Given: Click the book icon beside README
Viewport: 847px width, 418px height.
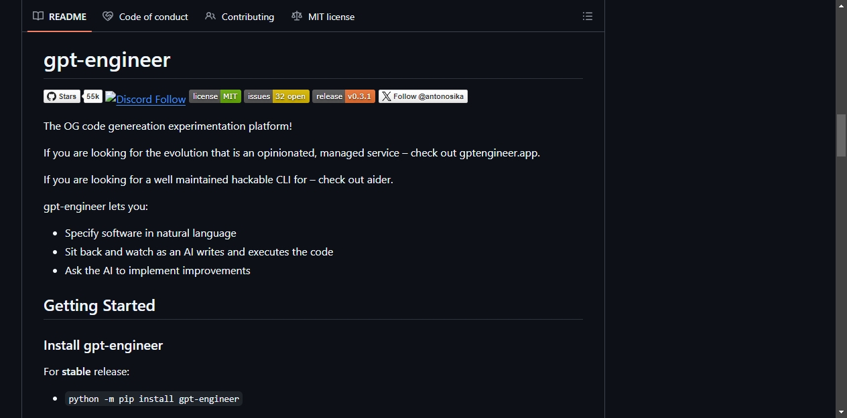Looking at the screenshot, I should pyautogui.click(x=38, y=16).
